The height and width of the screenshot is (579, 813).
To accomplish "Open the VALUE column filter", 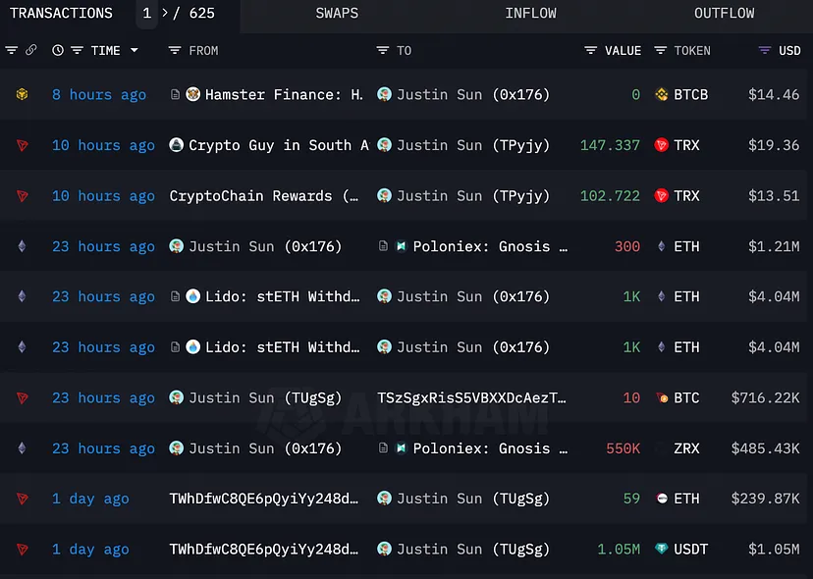I will [x=591, y=50].
